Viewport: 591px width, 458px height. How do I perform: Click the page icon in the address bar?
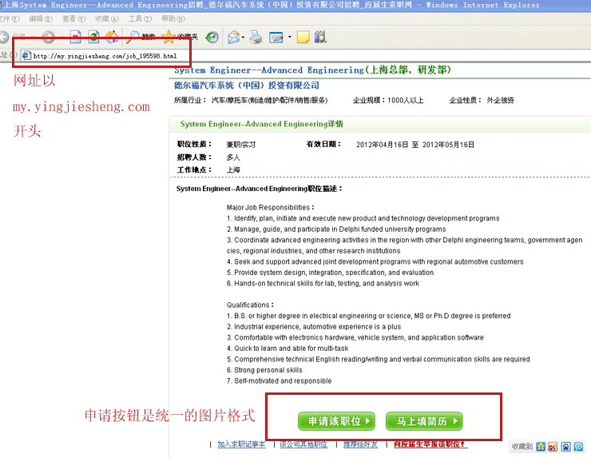click(x=26, y=56)
